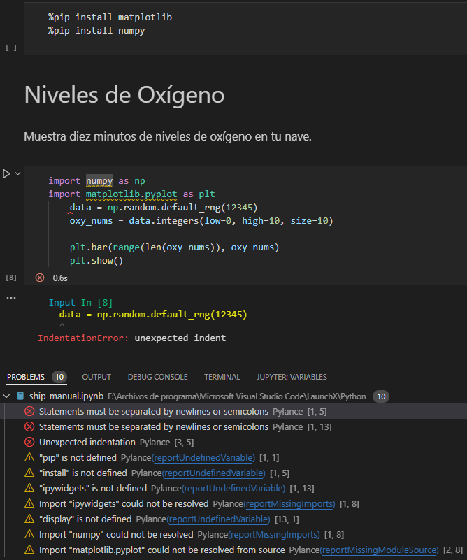Click error icon of 'Unexpected indentation' row
This screenshot has width=467, height=560.
tap(29, 442)
